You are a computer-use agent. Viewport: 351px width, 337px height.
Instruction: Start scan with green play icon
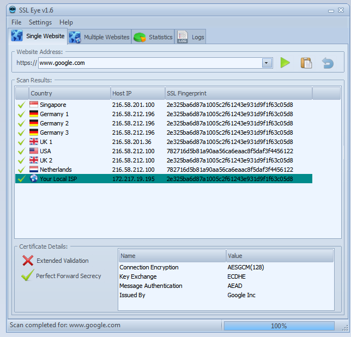pyautogui.click(x=285, y=63)
